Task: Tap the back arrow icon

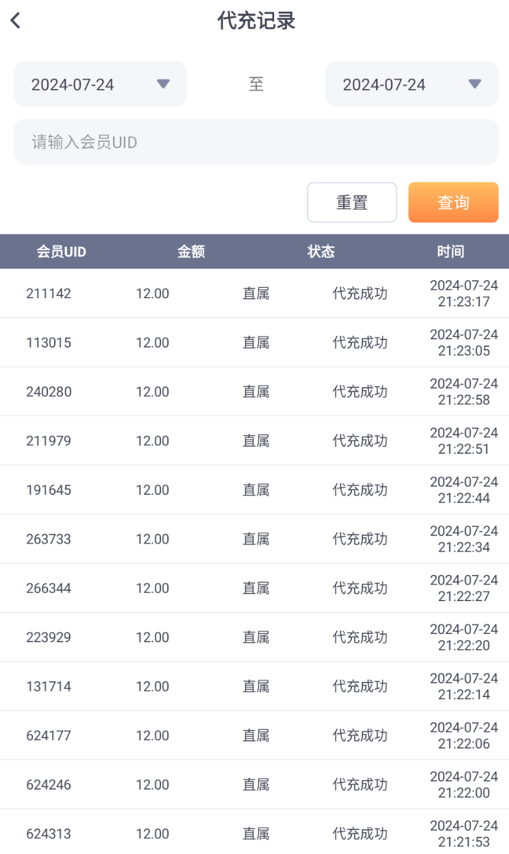Action: click(16, 21)
